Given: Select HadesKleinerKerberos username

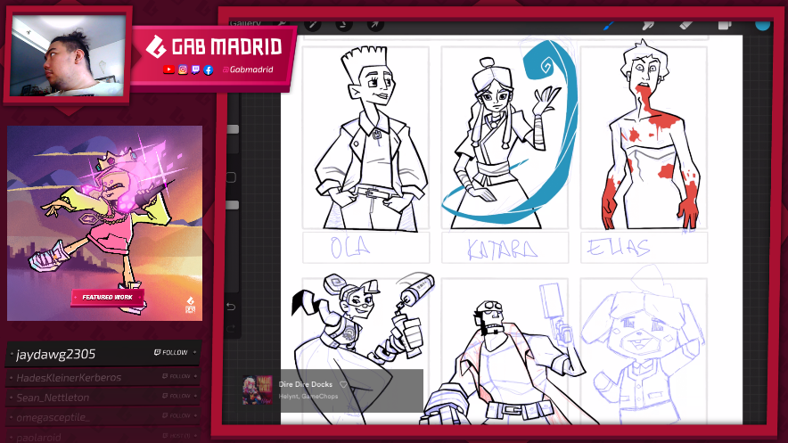Looking at the screenshot, I should point(69,378).
